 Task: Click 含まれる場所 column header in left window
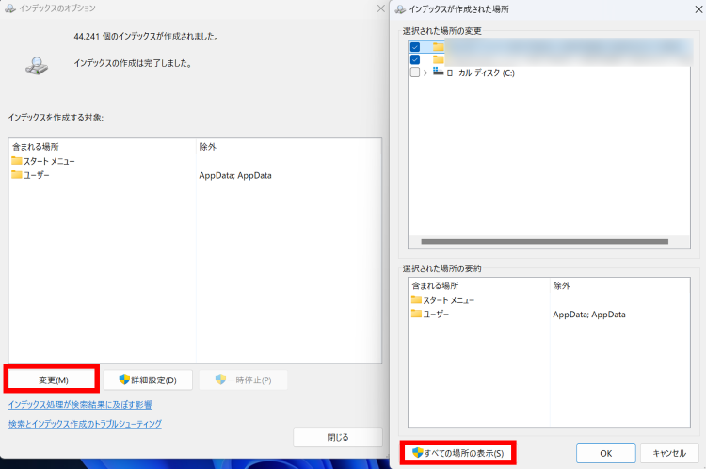coord(36,146)
